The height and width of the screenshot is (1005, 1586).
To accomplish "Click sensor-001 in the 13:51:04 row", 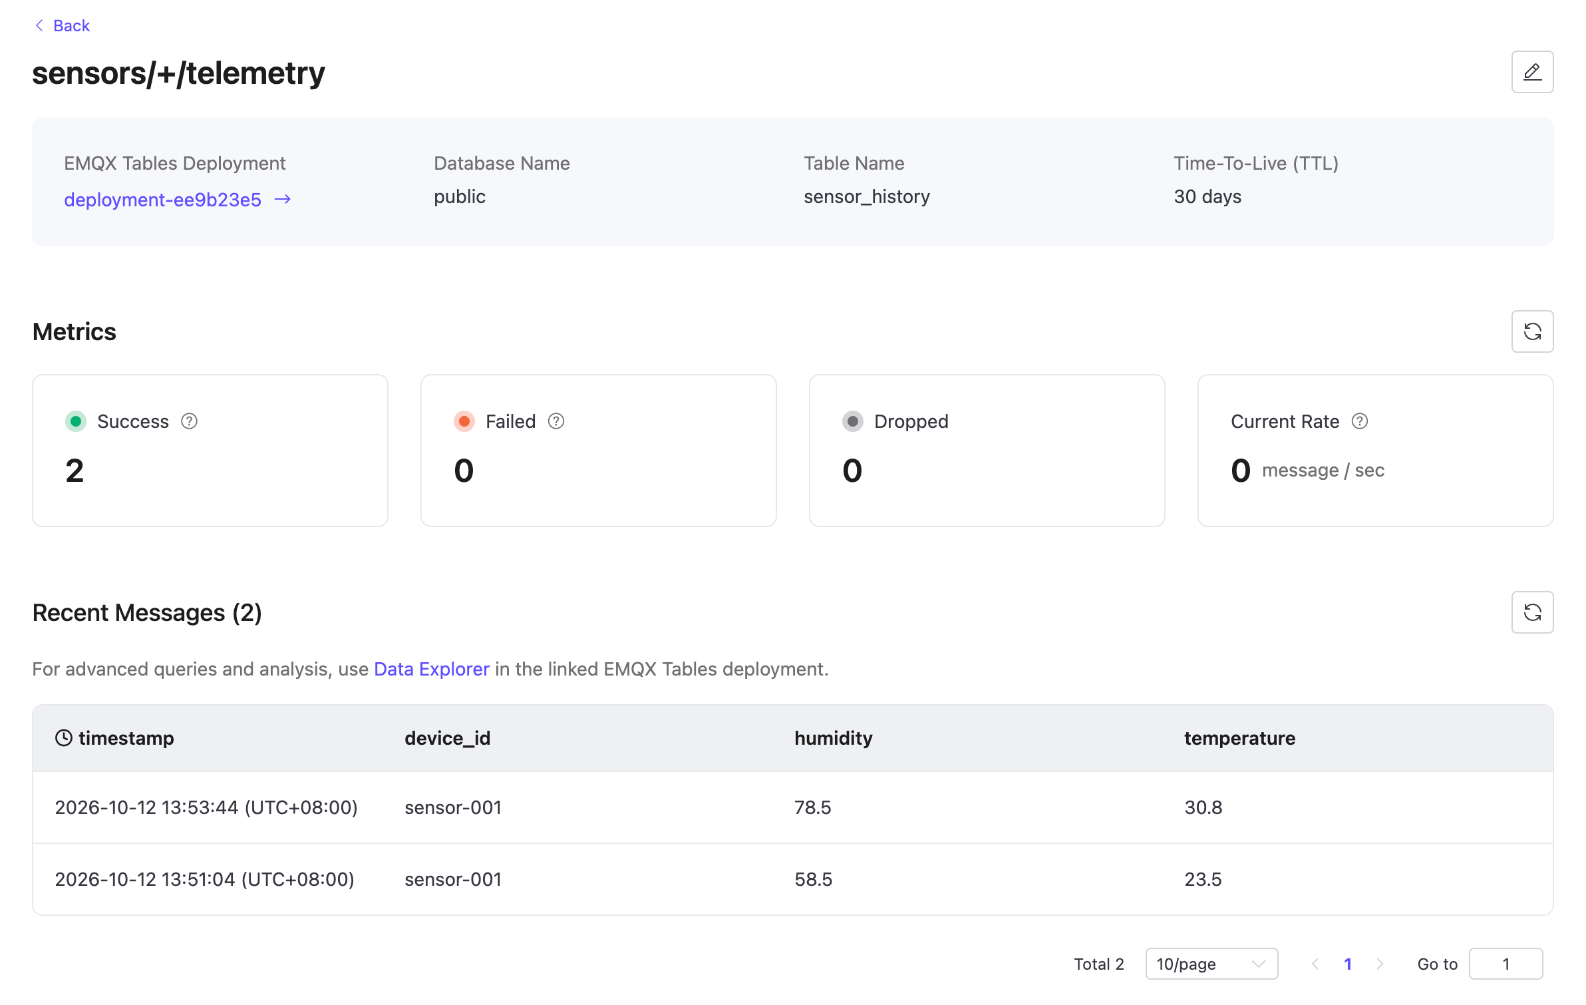I will point(453,879).
